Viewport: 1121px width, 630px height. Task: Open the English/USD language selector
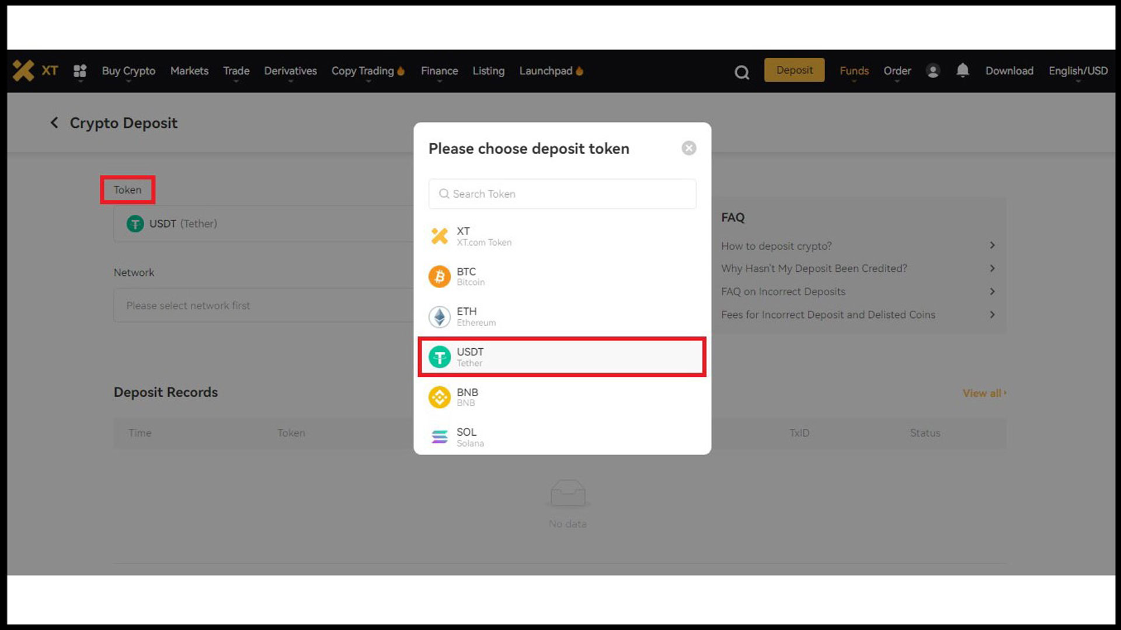[x=1078, y=71]
